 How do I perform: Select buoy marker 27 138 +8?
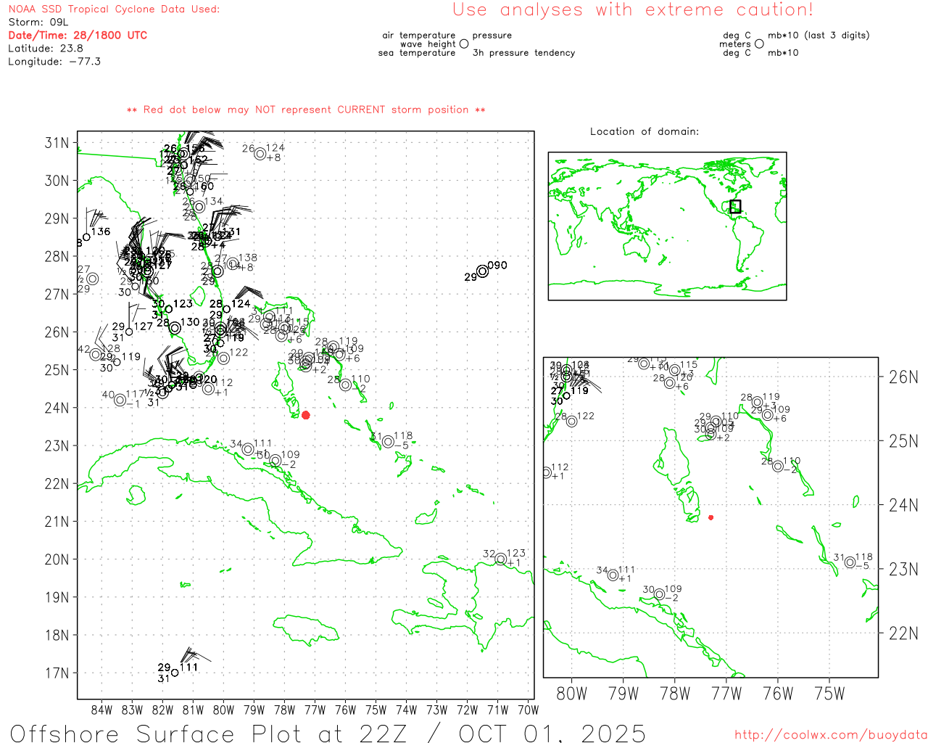click(x=233, y=263)
